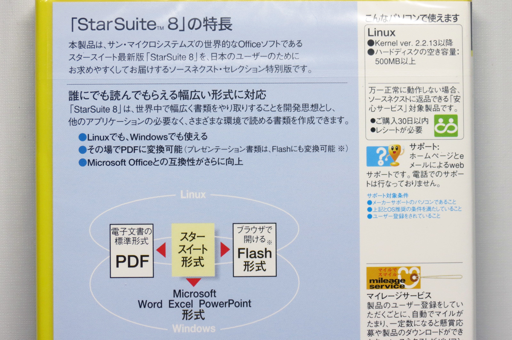The height and width of the screenshot is (340, 512).
Task: Click the bullet Microsoft Officeとの互換性がさらに向上
Action: click(165, 162)
